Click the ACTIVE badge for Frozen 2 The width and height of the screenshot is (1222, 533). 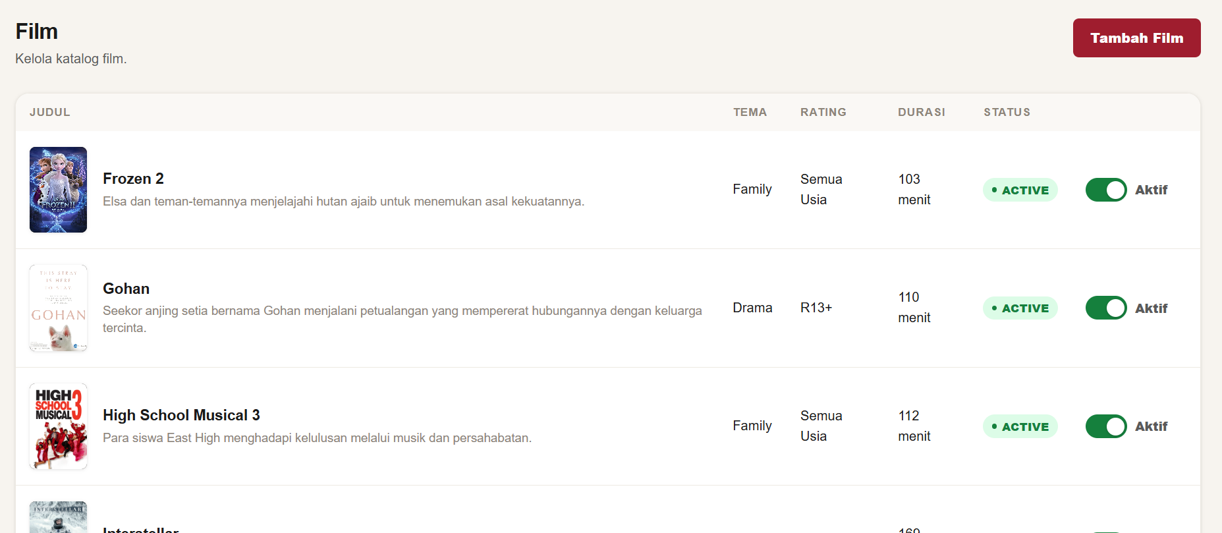coord(1020,190)
